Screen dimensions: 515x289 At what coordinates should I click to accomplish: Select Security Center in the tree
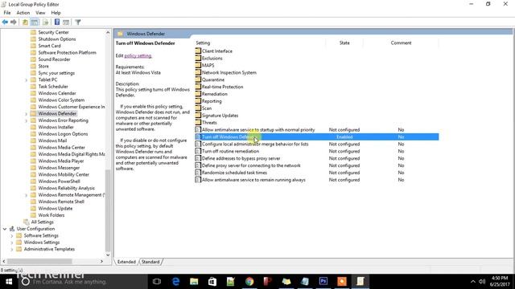tap(53, 32)
